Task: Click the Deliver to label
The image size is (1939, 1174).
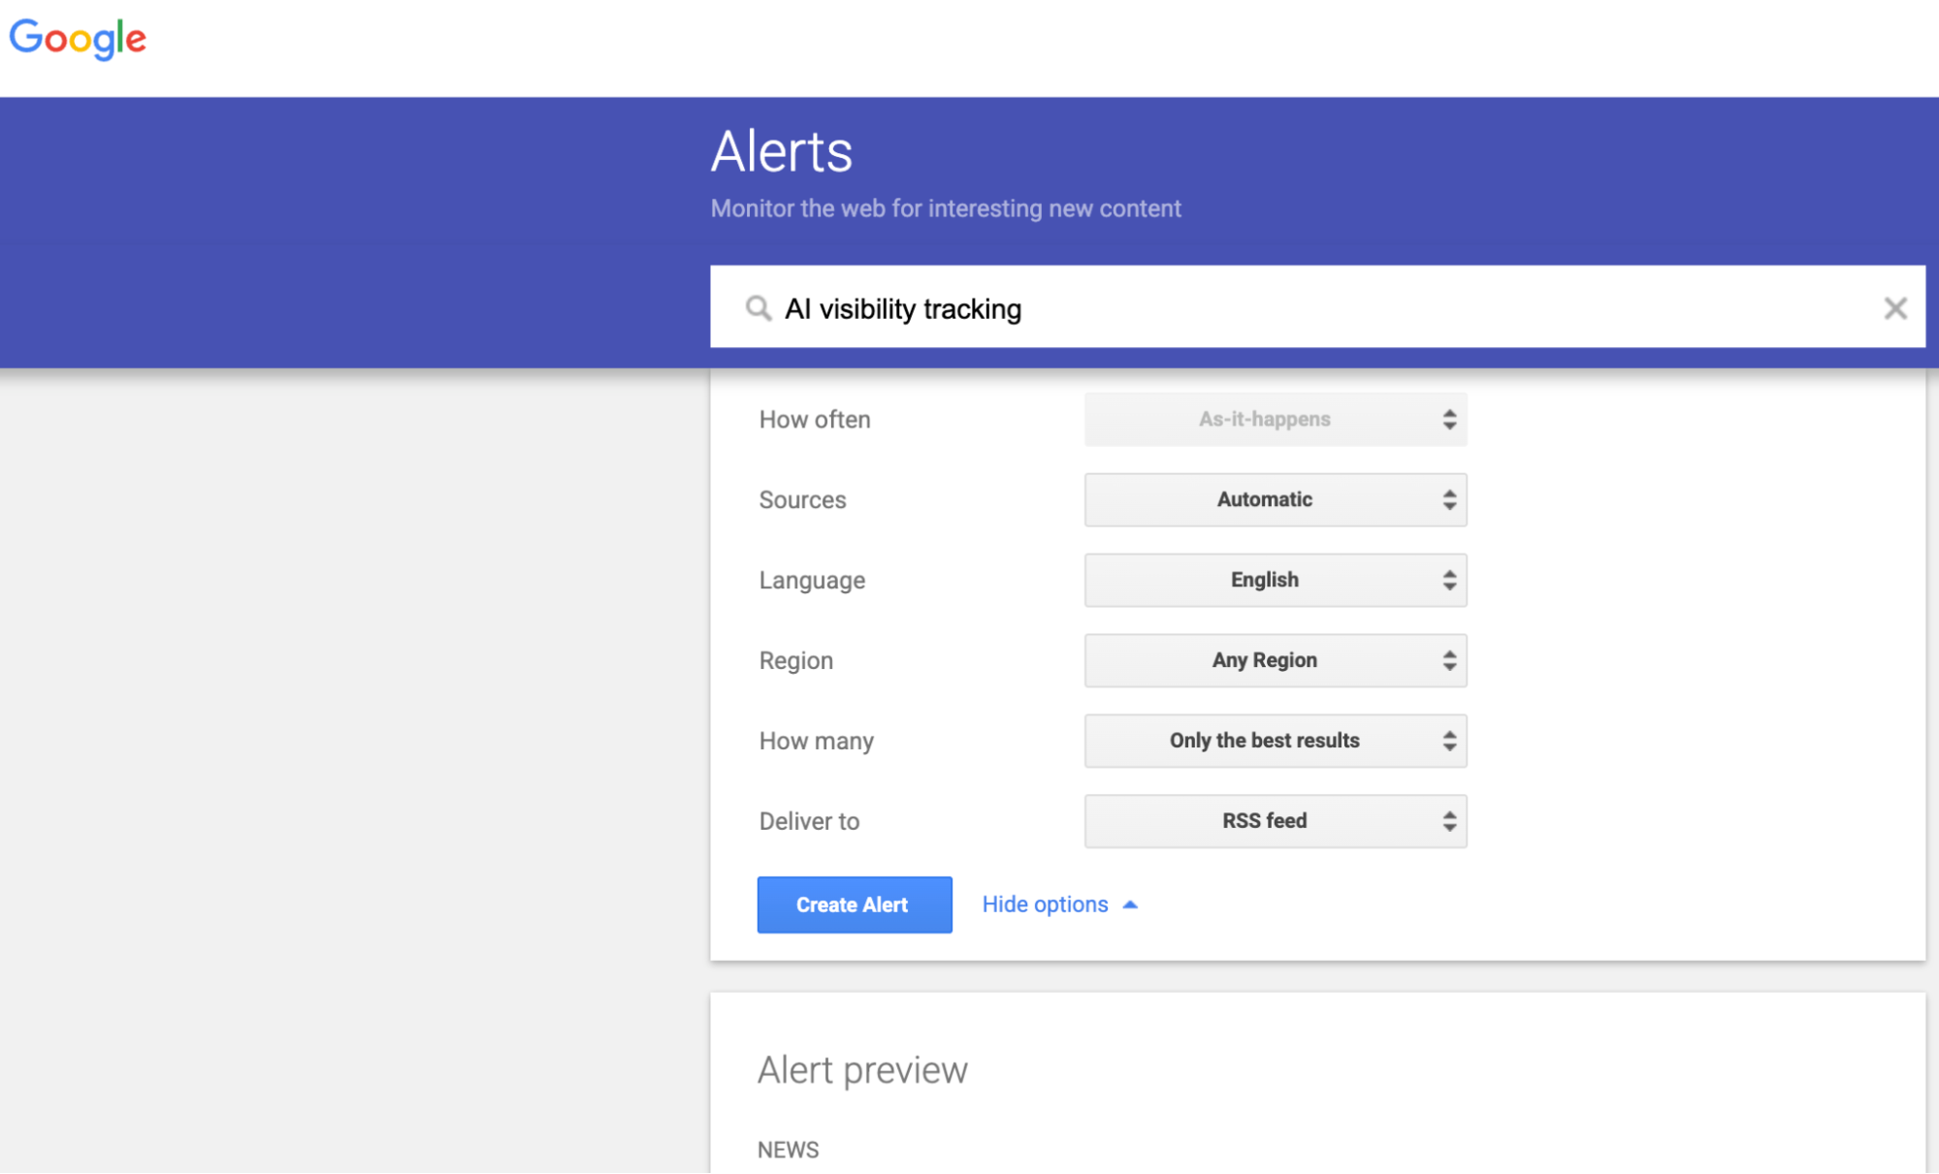Action: tap(809, 822)
